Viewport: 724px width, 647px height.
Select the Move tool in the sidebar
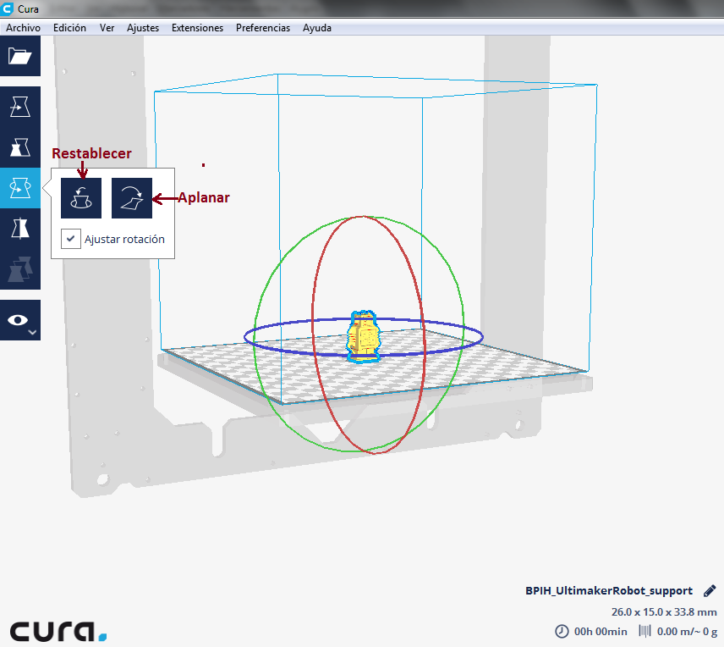click(19, 107)
